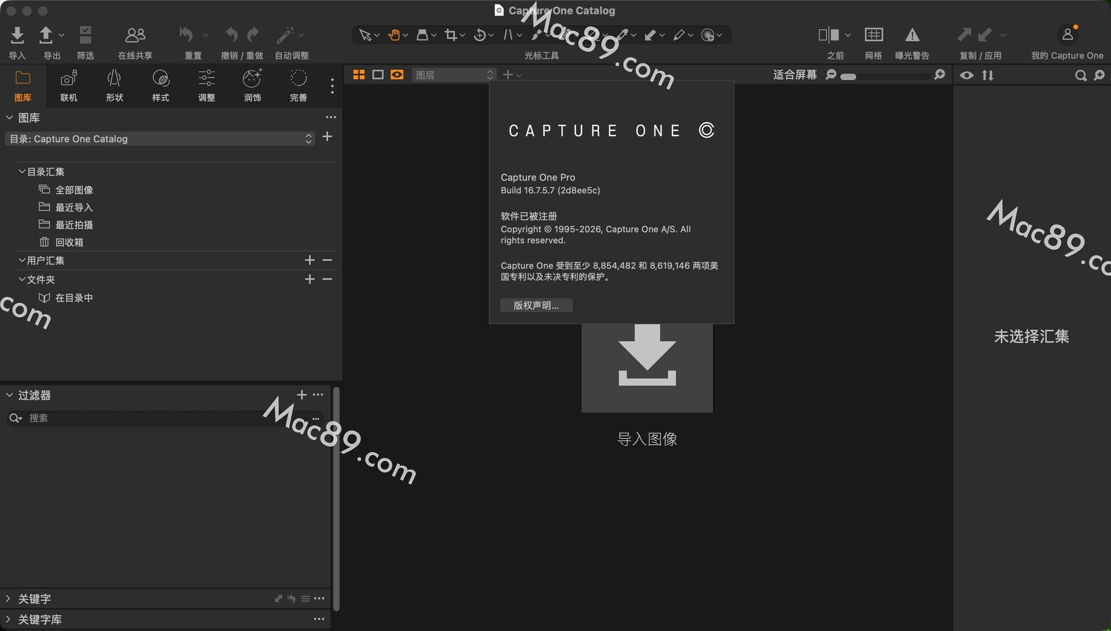Switch to the Style (样式) tool tab

[160, 85]
